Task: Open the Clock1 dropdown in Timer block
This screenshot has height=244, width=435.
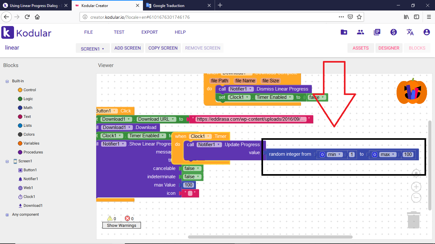Action: [209, 136]
